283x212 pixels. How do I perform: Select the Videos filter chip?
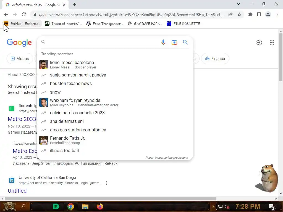20,59
